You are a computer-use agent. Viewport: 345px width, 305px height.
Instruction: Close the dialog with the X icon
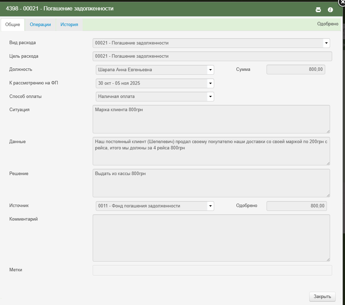(342, 2)
